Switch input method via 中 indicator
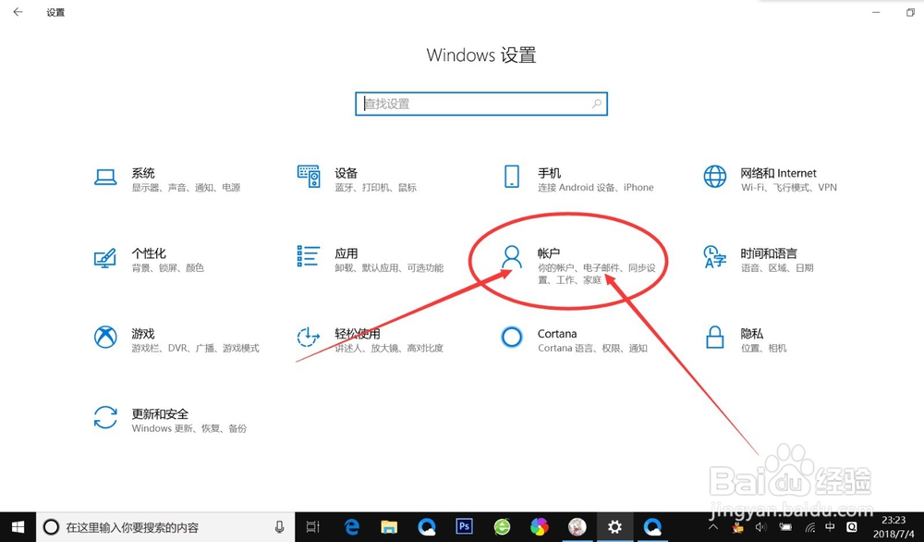 point(830,526)
